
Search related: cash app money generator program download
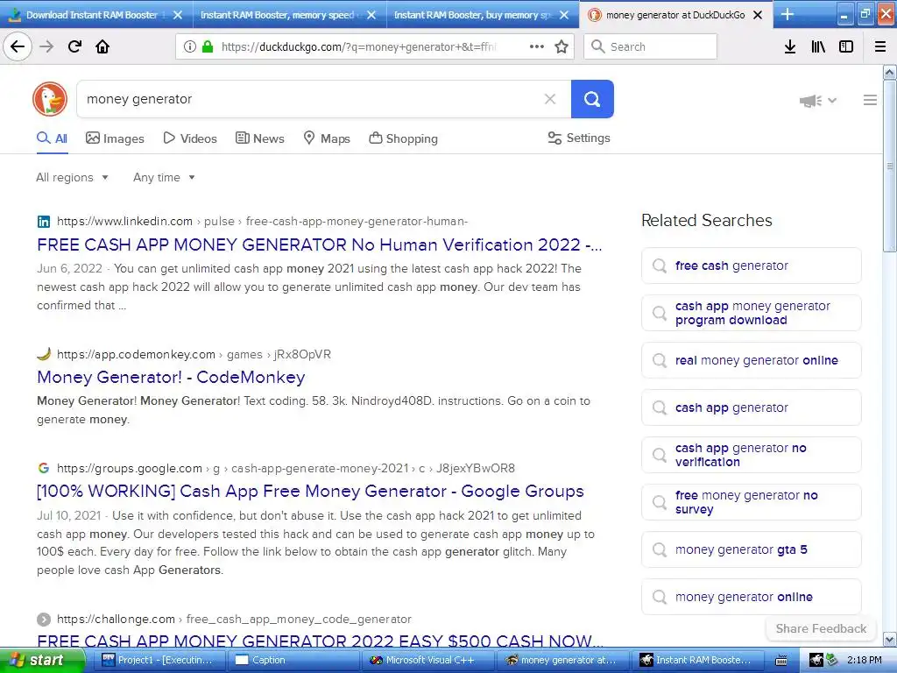[751, 313]
